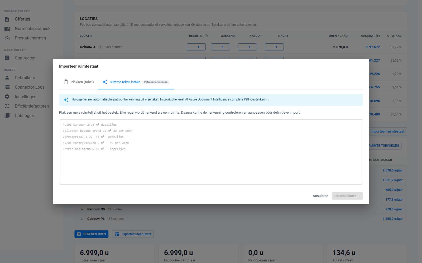Viewport: 422px width, 263px height.
Task: Click the Catalogus library icon
Action: (7, 115)
